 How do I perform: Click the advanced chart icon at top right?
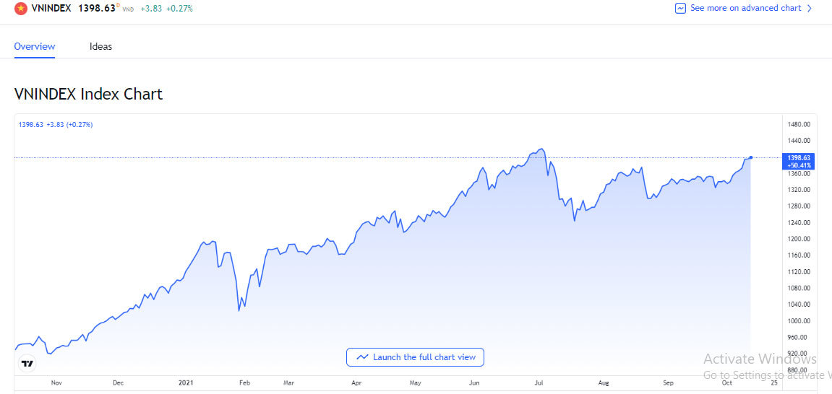[x=680, y=9]
